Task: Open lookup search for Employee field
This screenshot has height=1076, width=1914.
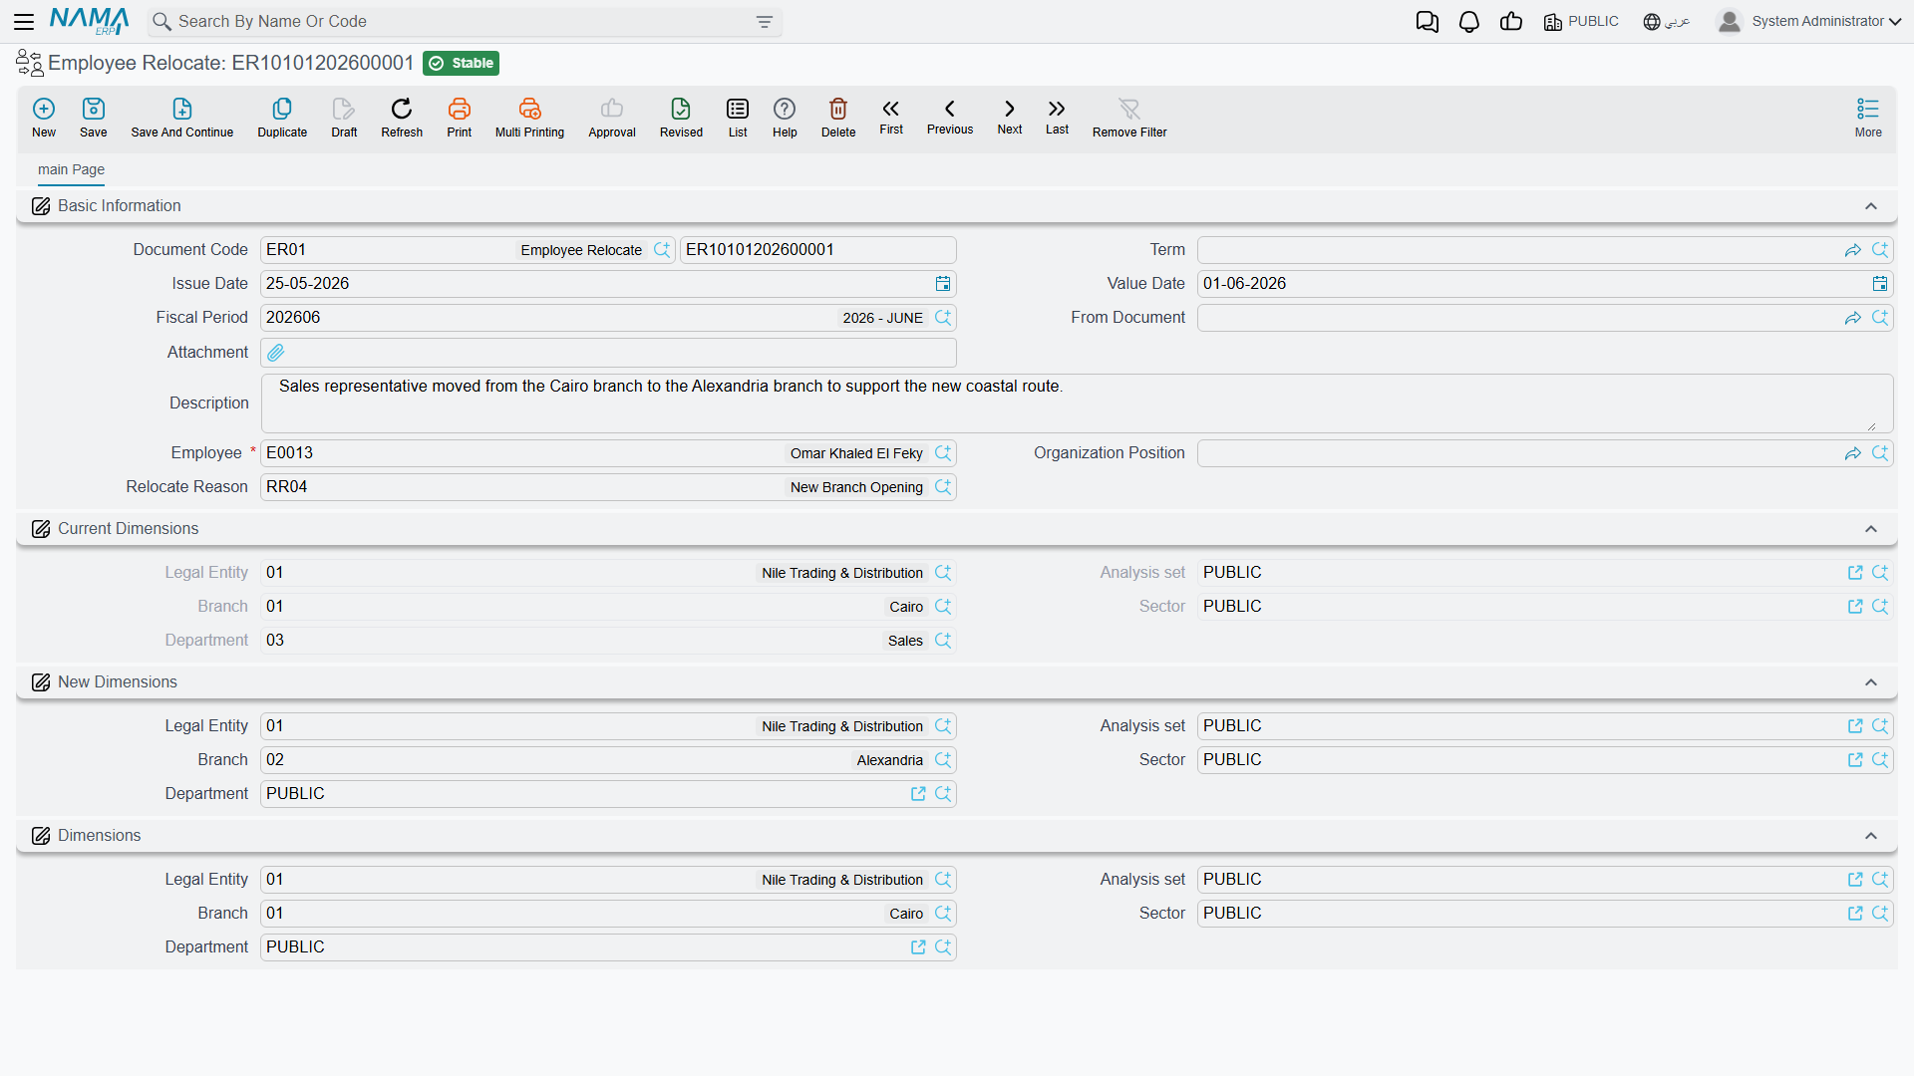Action: point(943,453)
